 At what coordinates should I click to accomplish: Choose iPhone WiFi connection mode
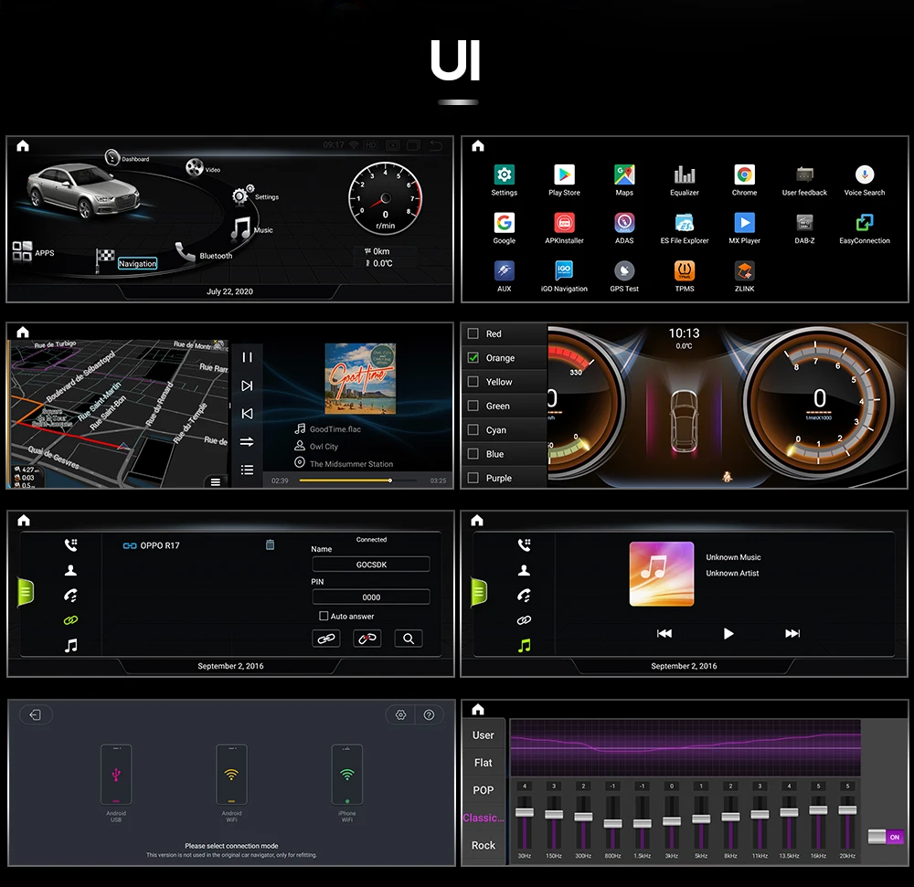pos(346,776)
